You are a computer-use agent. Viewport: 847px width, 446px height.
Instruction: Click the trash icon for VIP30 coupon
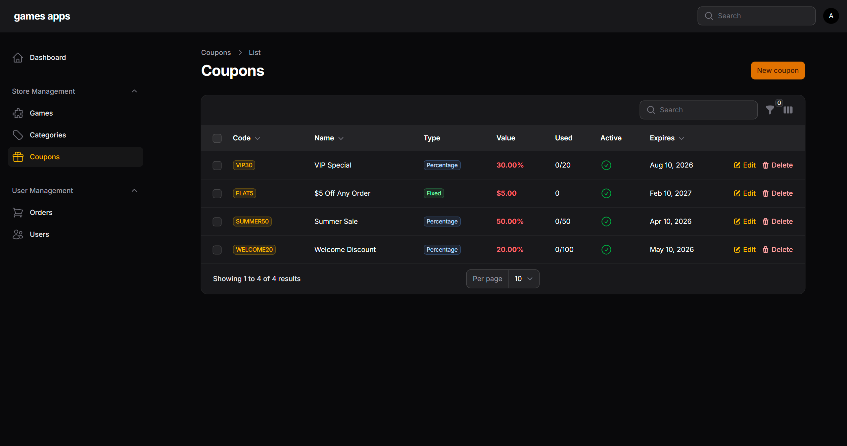pos(765,165)
